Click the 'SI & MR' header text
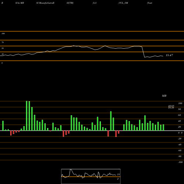Image resolution: width=184 pixels, height=184 pixels. tap(20, 3)
